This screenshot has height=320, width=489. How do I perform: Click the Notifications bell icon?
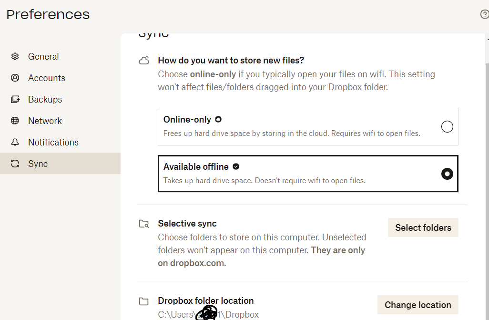pyautogui.click(x=15, y=142)
